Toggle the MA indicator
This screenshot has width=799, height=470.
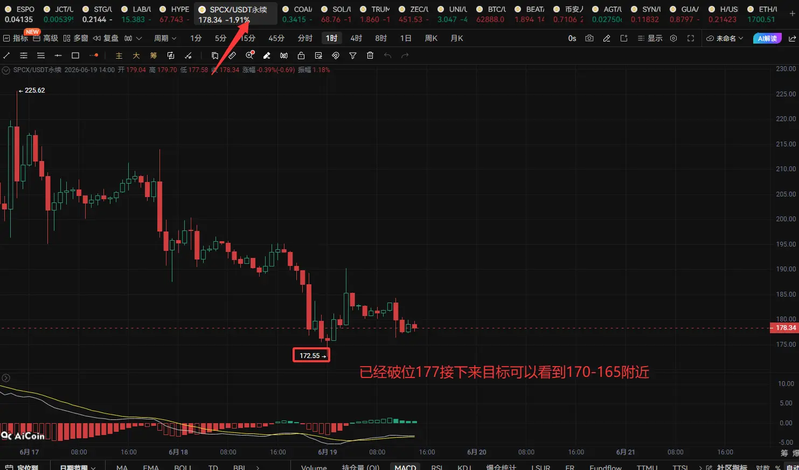tap(122, 467)
